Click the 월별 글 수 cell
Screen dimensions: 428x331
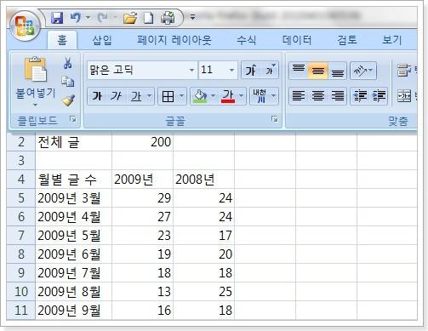click(x=74, y=180)
